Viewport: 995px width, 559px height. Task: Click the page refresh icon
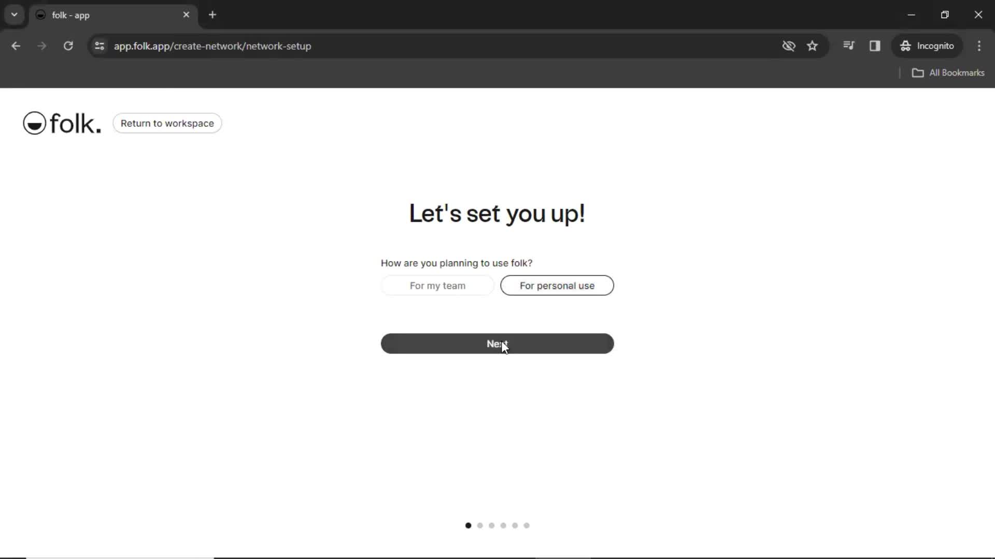point(68,46)
